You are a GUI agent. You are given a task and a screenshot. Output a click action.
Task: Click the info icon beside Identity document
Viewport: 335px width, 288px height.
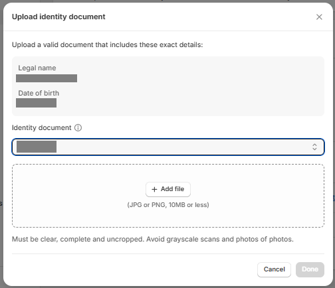(78, 127)
